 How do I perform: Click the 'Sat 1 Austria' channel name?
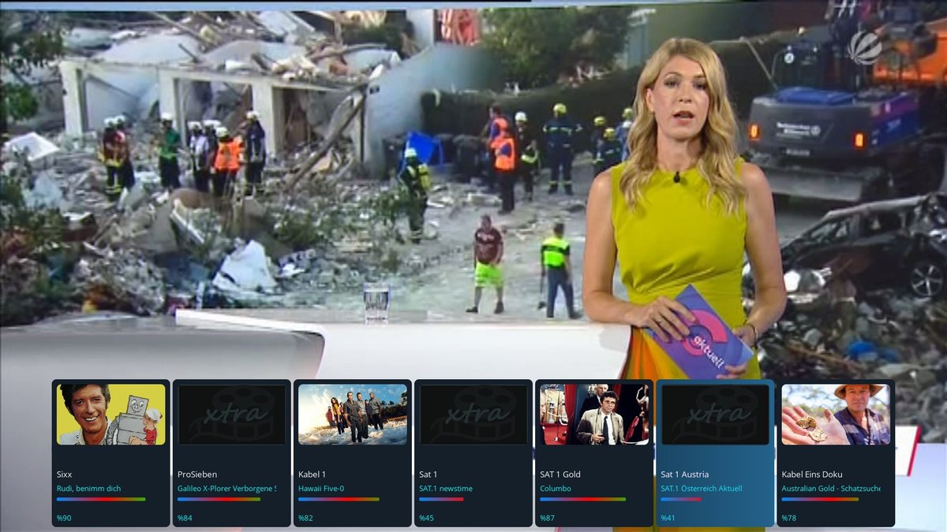[x=685, y=474]
